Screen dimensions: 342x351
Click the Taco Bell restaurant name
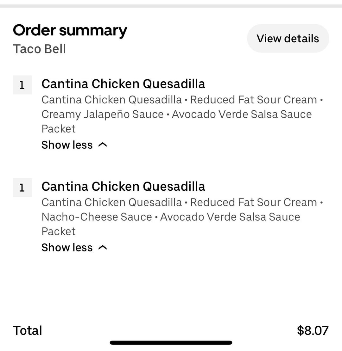[39, 49]
